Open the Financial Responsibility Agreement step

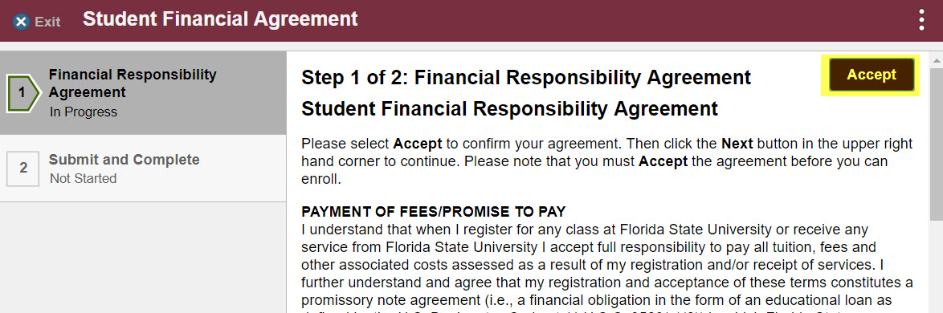[x=143, y=93]
